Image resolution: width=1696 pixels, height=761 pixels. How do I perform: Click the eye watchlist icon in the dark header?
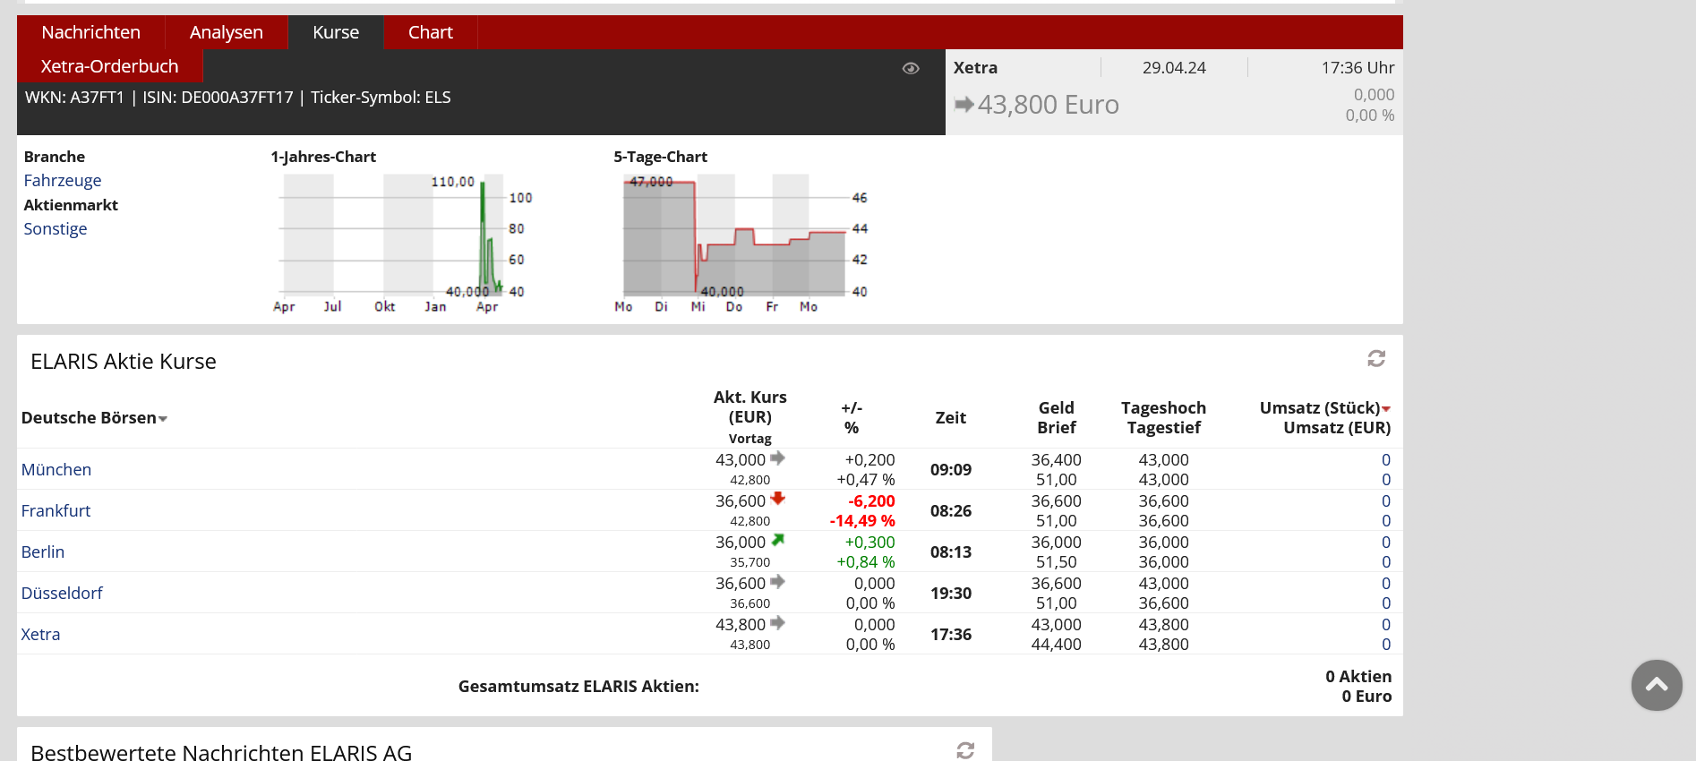(x=911, y=68)
